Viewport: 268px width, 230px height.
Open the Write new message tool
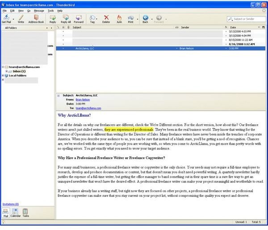(21, 19)
